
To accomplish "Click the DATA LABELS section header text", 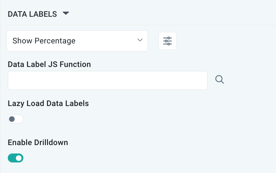I will pos(32,14).
